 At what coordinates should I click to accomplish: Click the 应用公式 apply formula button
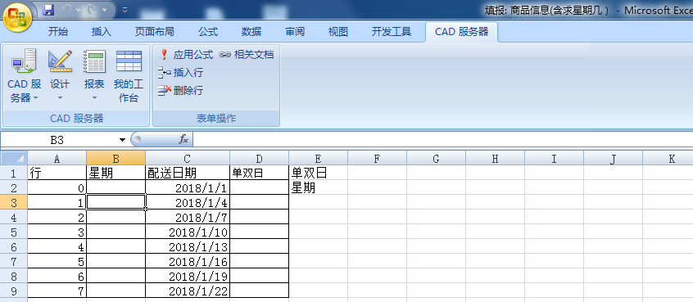(186, 55)
